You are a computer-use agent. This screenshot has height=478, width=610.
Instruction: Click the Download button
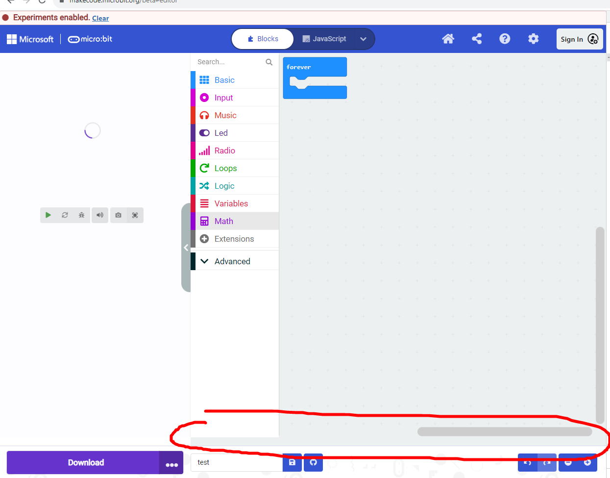click(x=86, y=462)
